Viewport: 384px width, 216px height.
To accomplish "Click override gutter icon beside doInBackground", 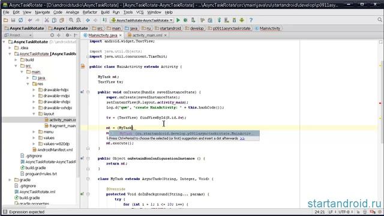I will pyautogui.click(x=82, y=194).
